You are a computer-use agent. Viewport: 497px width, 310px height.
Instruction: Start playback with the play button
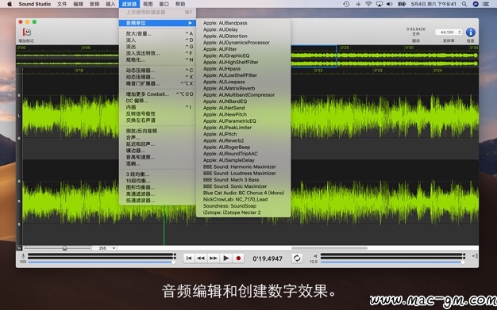coord(226,258)
